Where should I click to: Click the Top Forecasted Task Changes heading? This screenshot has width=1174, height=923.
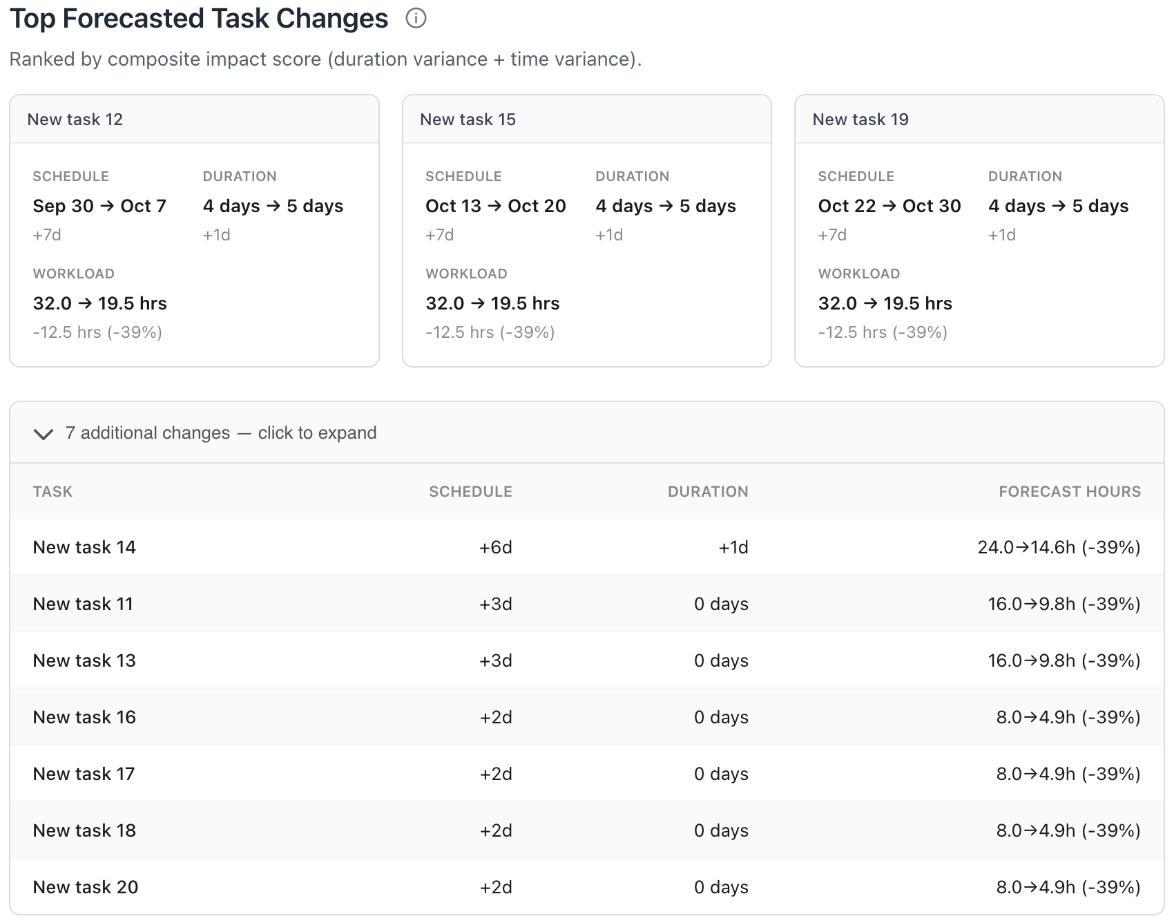(x=199, y=19)
